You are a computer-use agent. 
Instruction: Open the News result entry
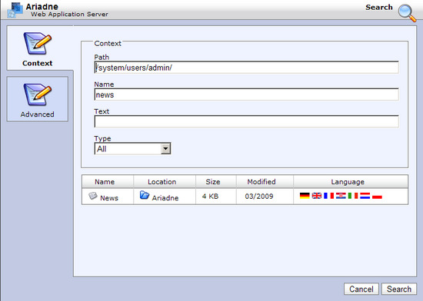109,198
